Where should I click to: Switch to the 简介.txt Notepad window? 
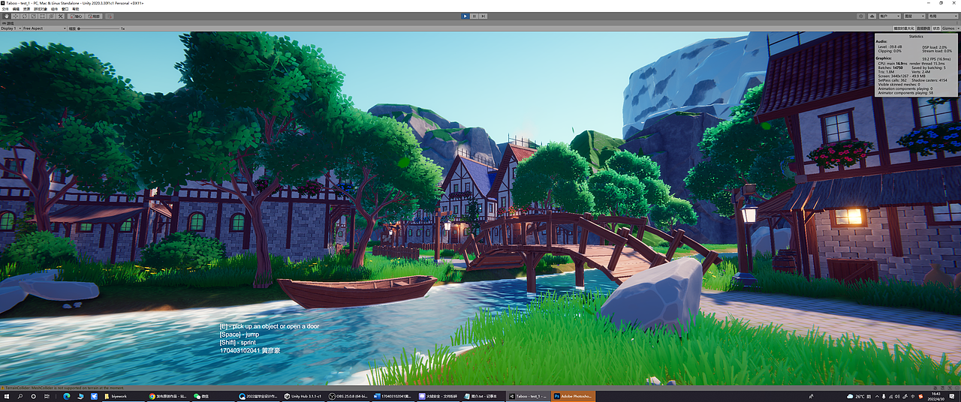point(483,396)
